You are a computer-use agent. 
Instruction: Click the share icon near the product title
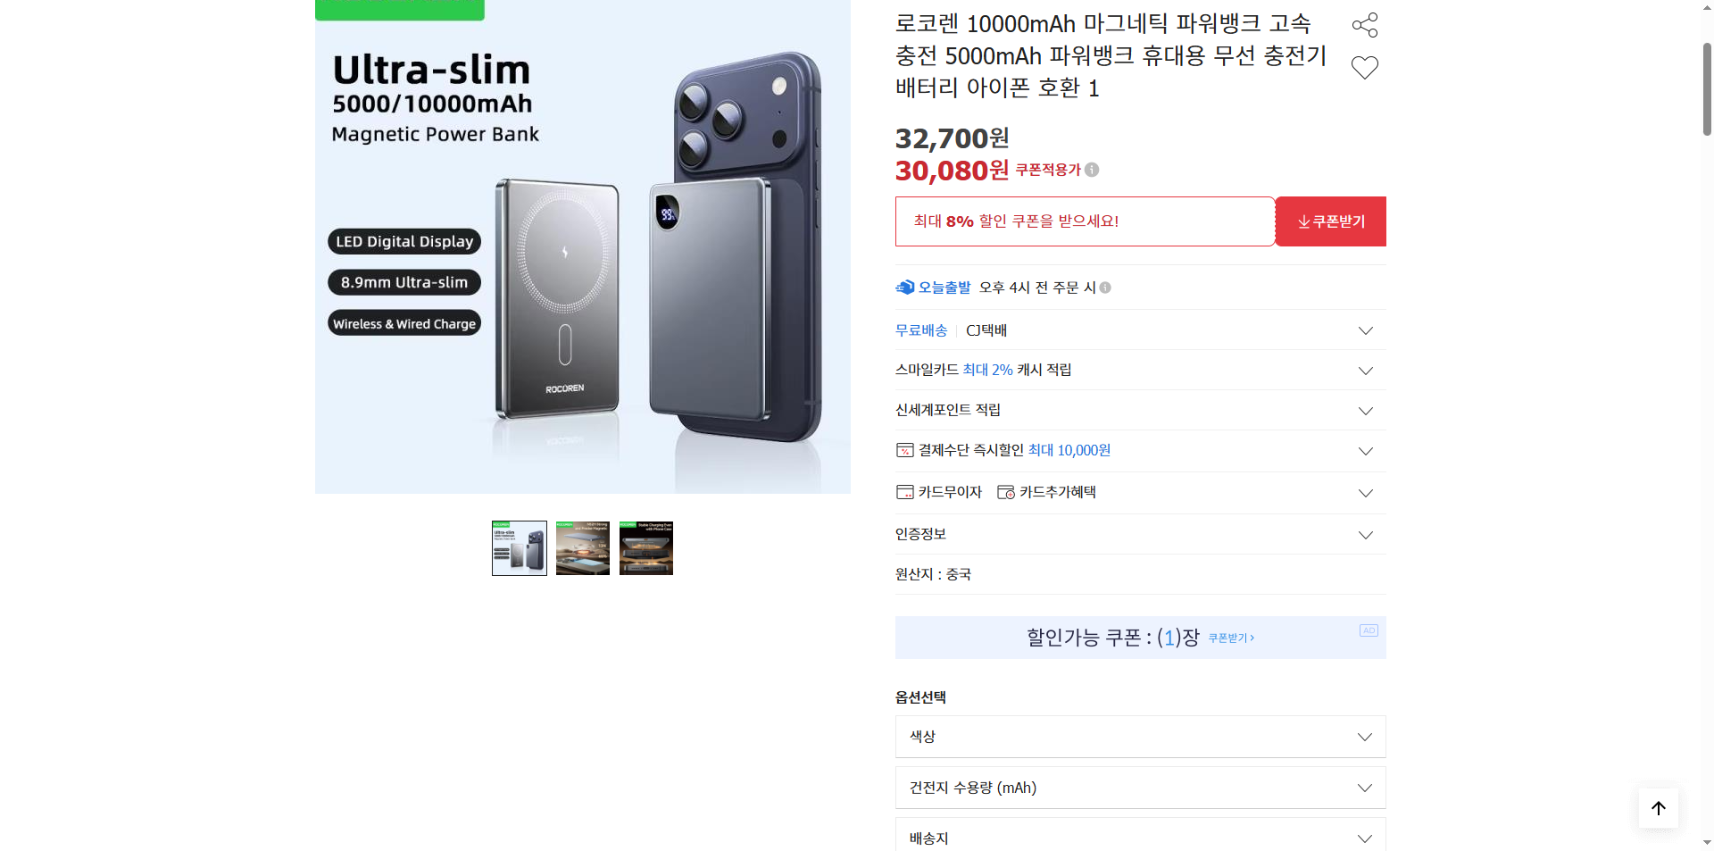1364,25
